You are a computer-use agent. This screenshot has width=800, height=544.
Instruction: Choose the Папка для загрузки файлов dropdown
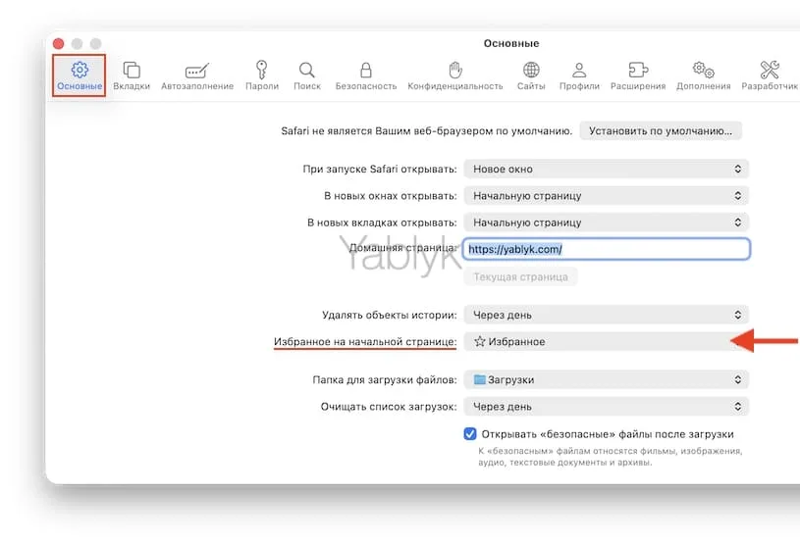click(x=606, y=379)
